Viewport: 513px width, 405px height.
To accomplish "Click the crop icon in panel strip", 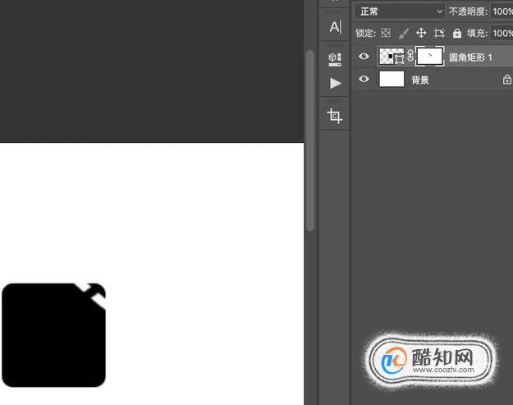I will pos(335,116).
